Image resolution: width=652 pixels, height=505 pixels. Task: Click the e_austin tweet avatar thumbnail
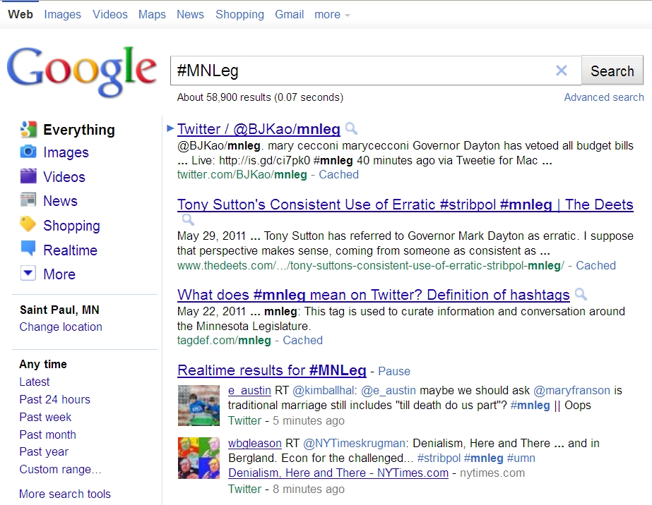click(x=198, y=406)
